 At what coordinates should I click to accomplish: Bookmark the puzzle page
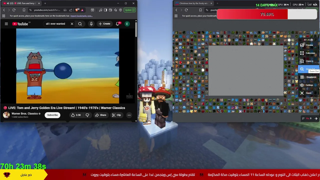coord(200,10)
